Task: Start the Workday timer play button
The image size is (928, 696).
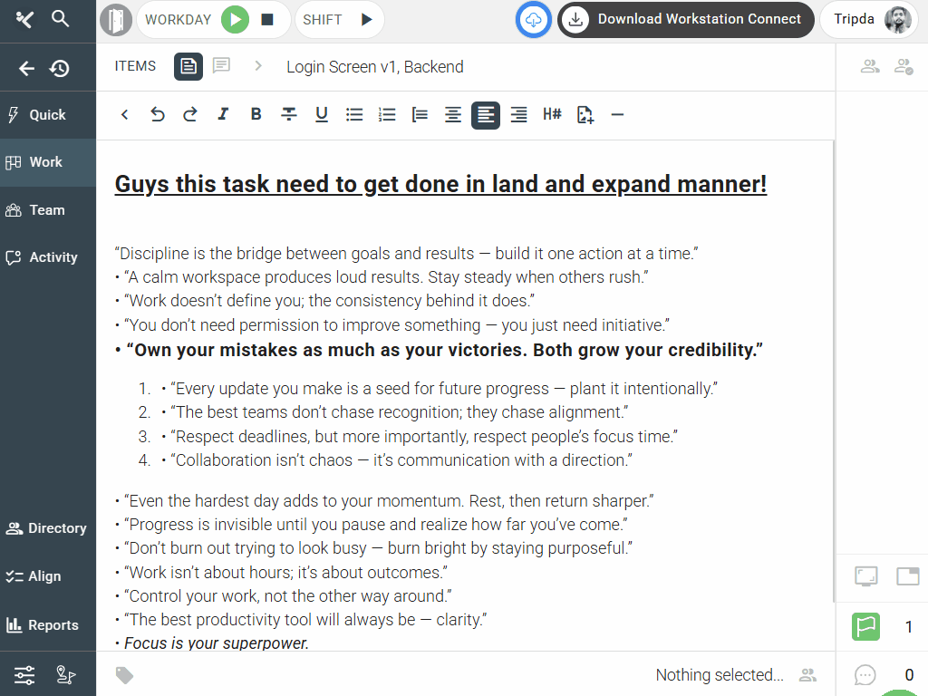Action: [235, 20]
